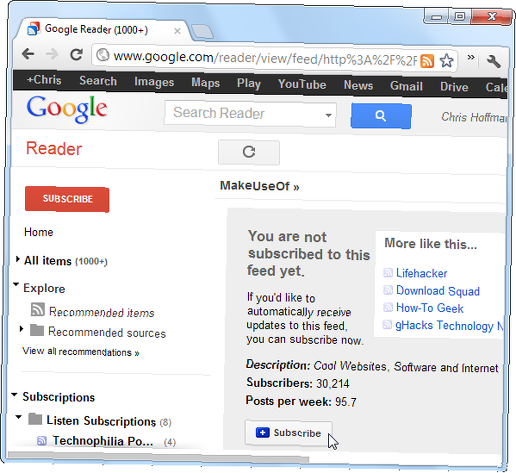Click the horizontal scrollbar at bottom
This screenshot has height=473, width=516.
(x=158, y=458)
